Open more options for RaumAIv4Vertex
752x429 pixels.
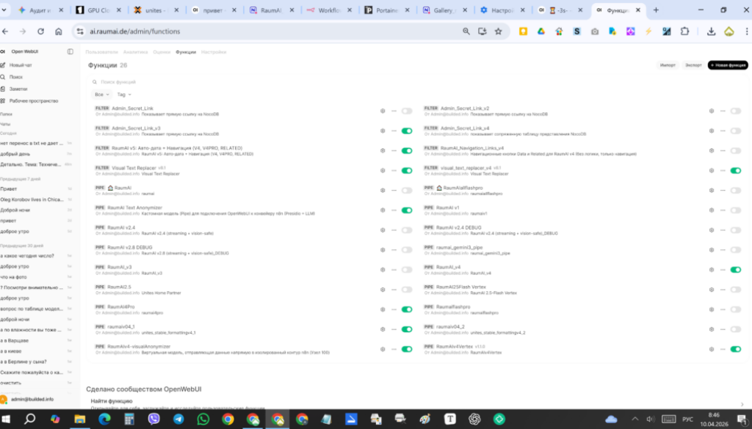coord(723,349)
